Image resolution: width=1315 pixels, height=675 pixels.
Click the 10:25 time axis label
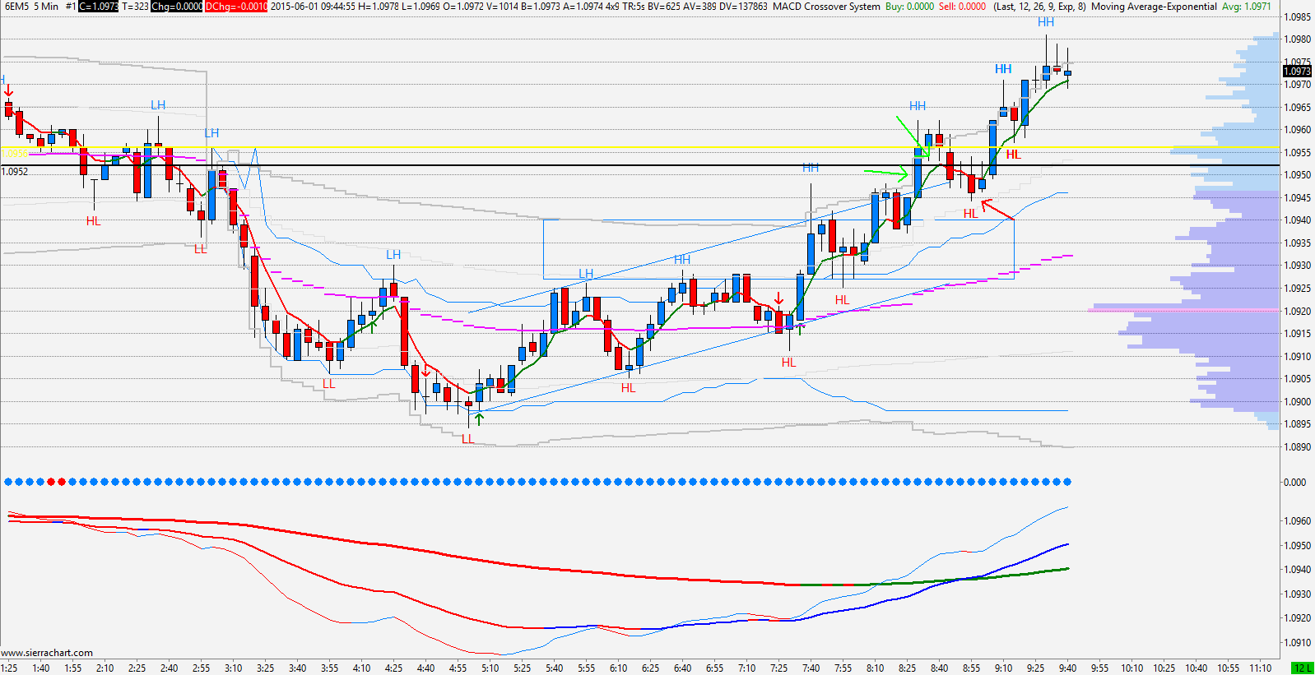pyautogui.click(x=1164, y=668)
